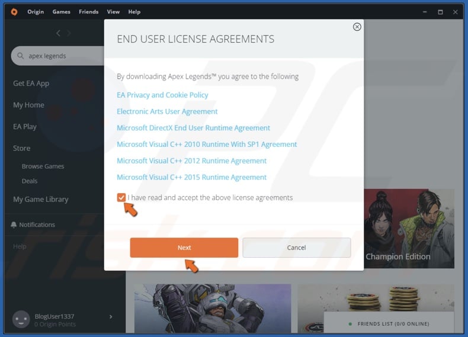The height and width of the screenshot is (337, 468).
Task: Minimize the Origin window
Action: pos(425,12)
